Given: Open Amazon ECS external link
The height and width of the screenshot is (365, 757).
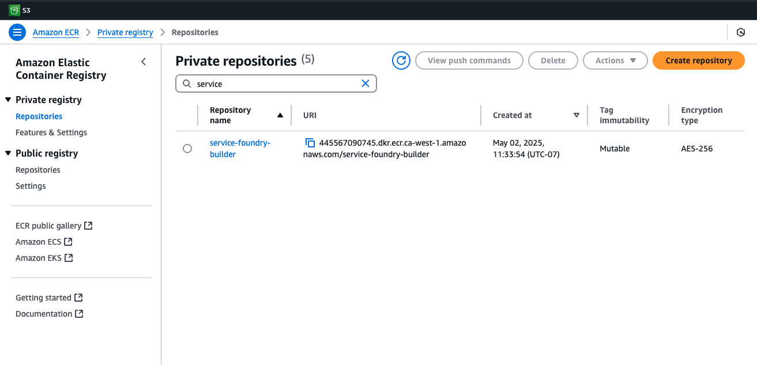Looking at the screenshot, I should pos(44,242).
